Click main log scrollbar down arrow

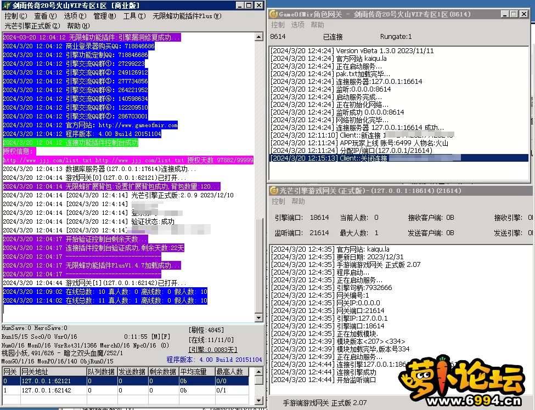point(258,317)
